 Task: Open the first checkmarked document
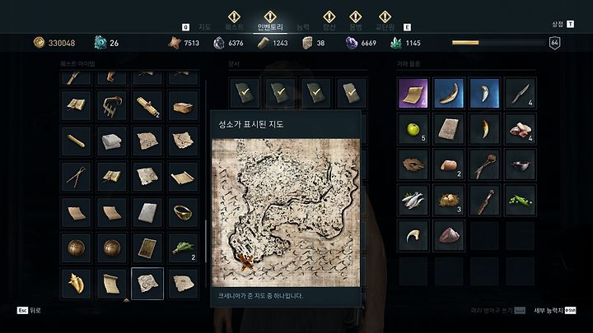pos(245,93)
